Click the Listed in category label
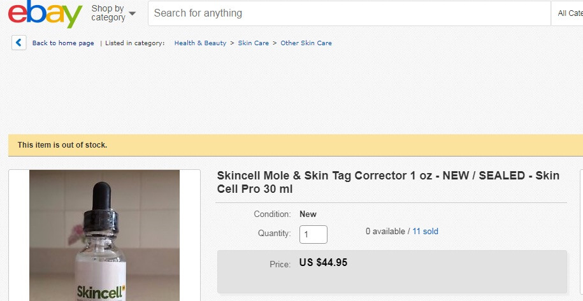Screen dimensions: 583x301 click(134, 43)
